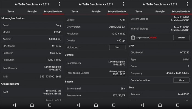Tap home button in left screenshot
Screen dimensions: 192x109
click(x=32, y=105)
